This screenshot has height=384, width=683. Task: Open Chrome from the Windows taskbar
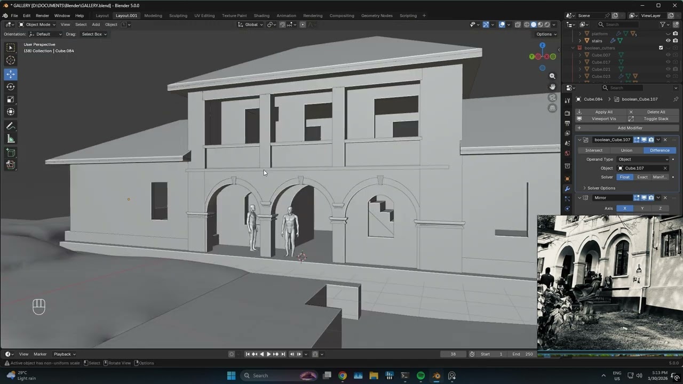pos(343,375)
